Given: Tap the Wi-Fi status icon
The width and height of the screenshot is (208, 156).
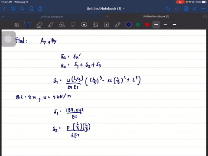Looking at the screenshot, I should point(190,2).
